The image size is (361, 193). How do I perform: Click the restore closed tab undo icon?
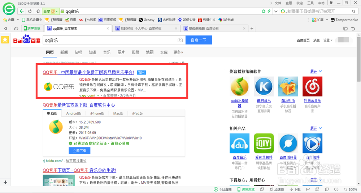click(x=353, y=28)
